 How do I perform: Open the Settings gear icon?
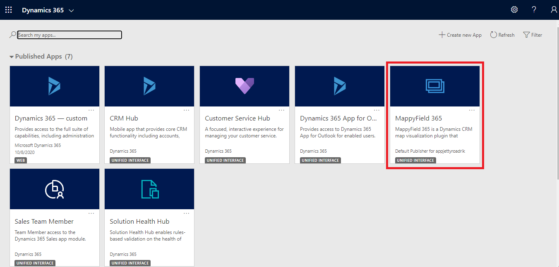pos(514,10)
